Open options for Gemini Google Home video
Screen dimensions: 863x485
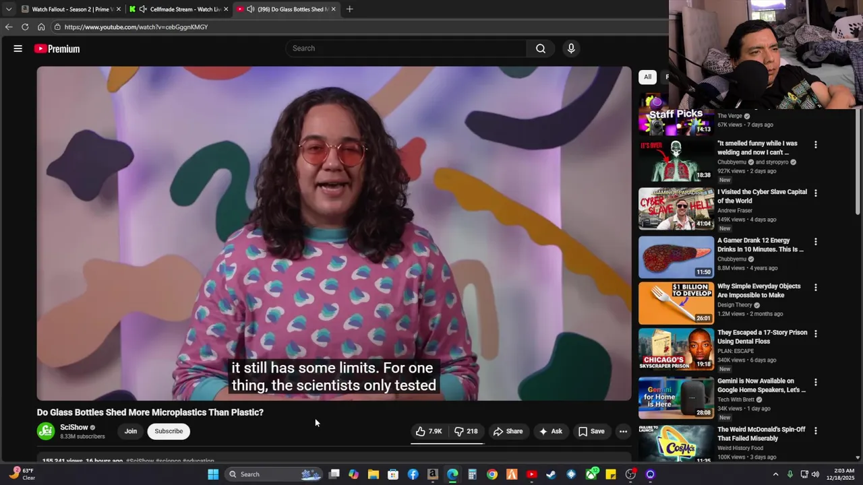(815, 383)
